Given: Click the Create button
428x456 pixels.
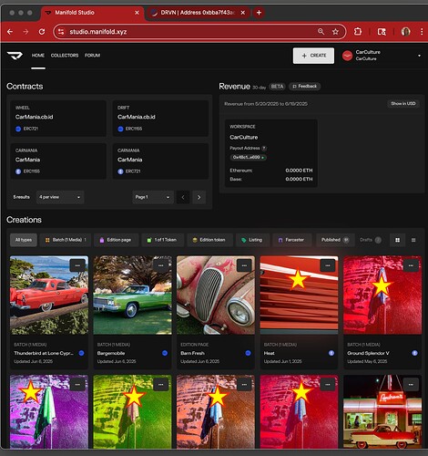Looking at the screenshot, I should pyautogui.click(x=313, y=56).
